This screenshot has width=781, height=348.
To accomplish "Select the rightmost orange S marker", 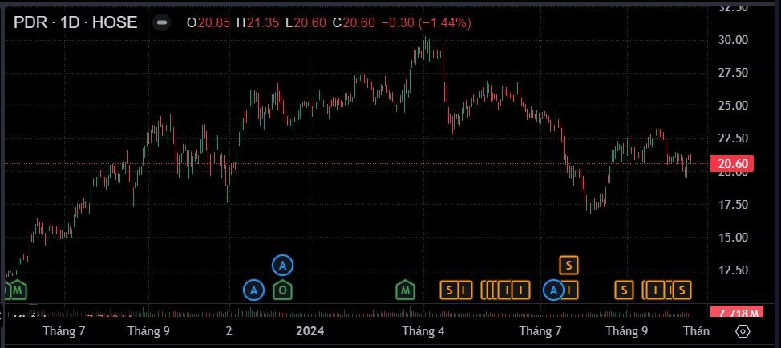I will click(682, 290).
